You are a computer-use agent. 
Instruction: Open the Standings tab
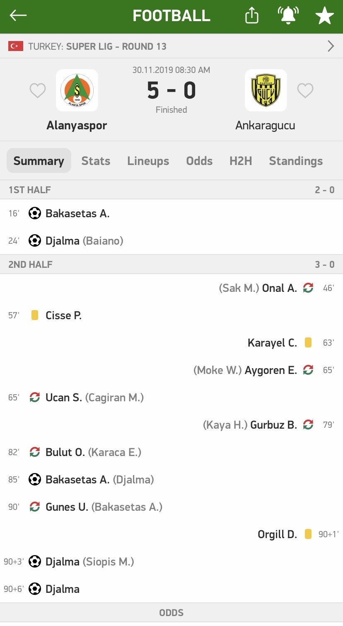click(296, 161)
